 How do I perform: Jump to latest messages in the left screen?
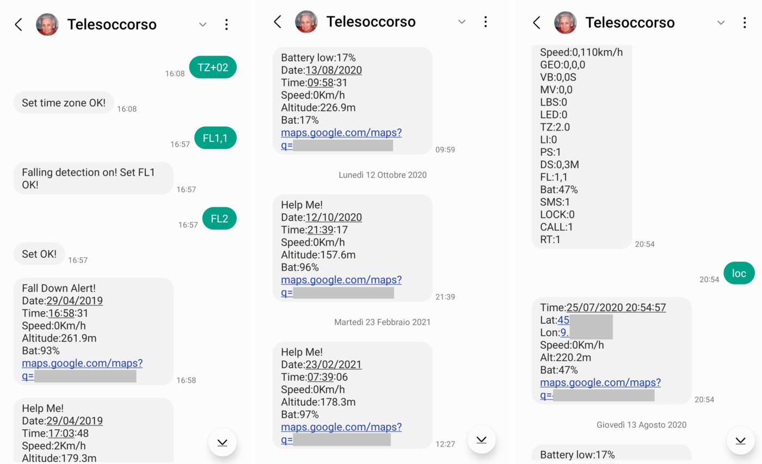pos(222,442)
